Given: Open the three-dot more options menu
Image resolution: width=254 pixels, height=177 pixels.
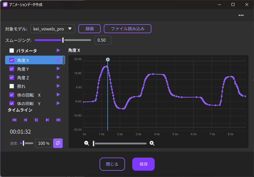Looking at the screenshot, I should pos(241,16).
